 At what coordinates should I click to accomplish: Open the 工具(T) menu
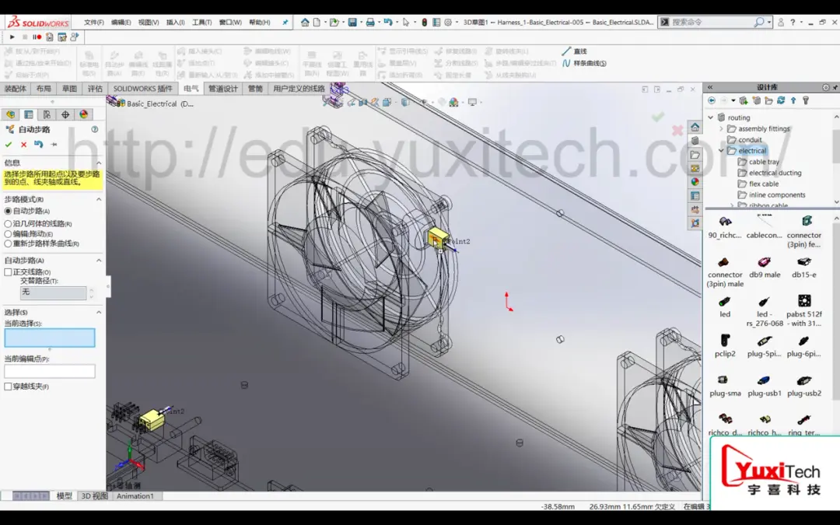pos(201,22)
